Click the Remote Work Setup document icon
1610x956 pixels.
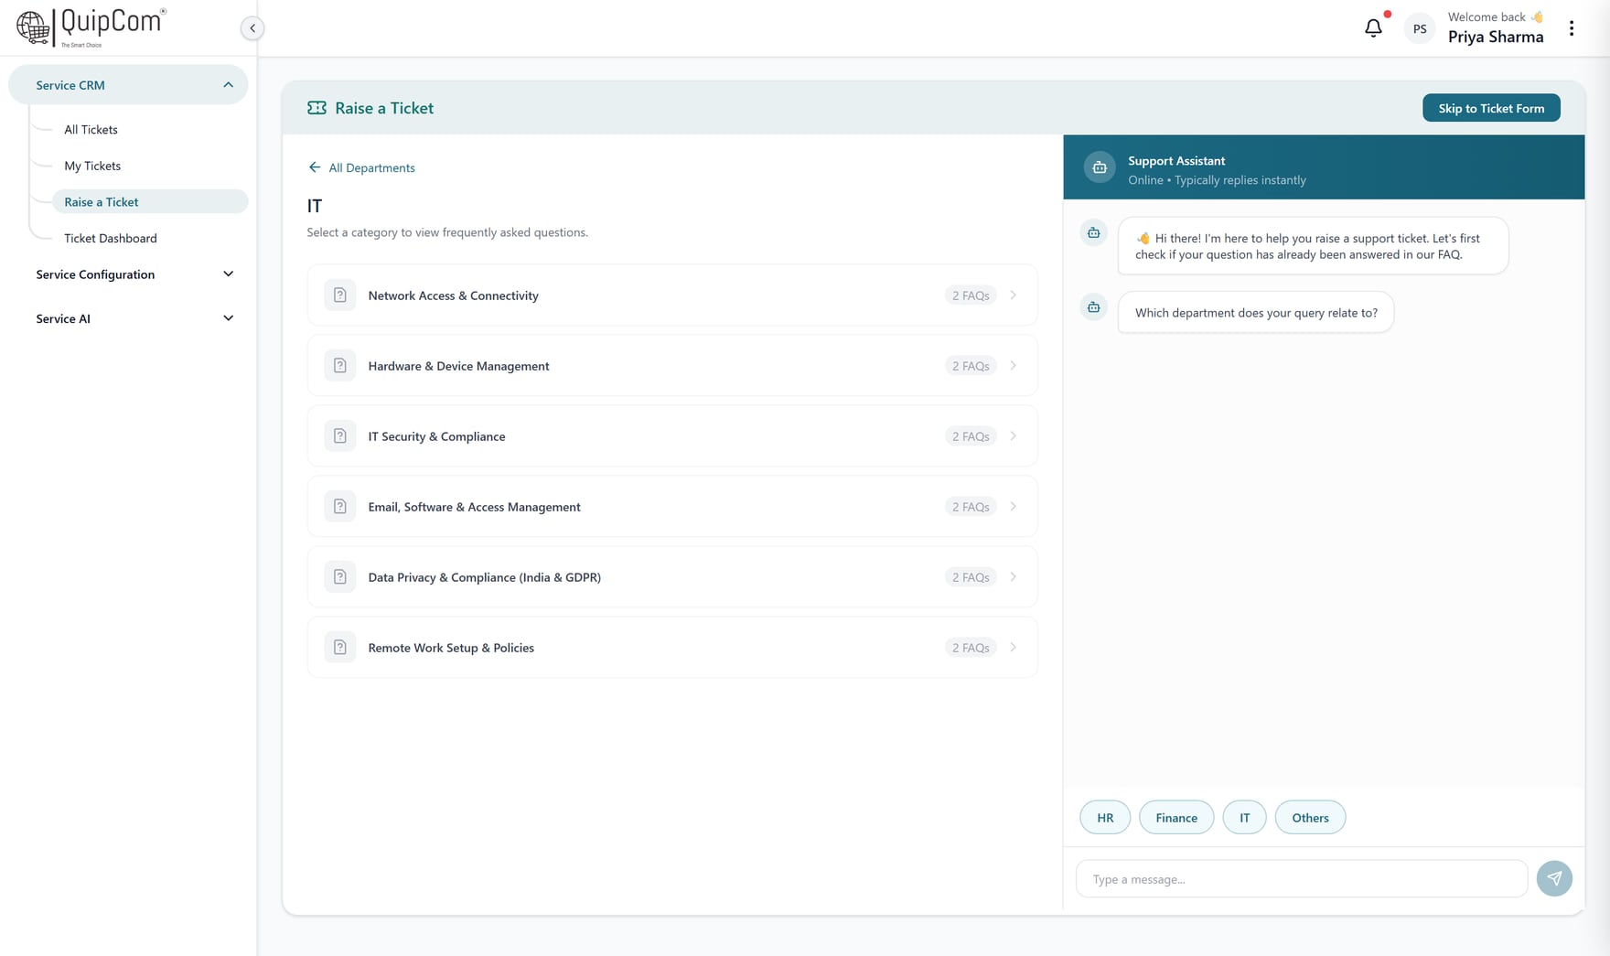pos(340,648)
